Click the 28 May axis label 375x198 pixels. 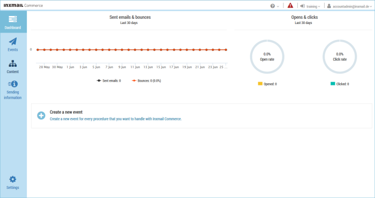[44, 67]
